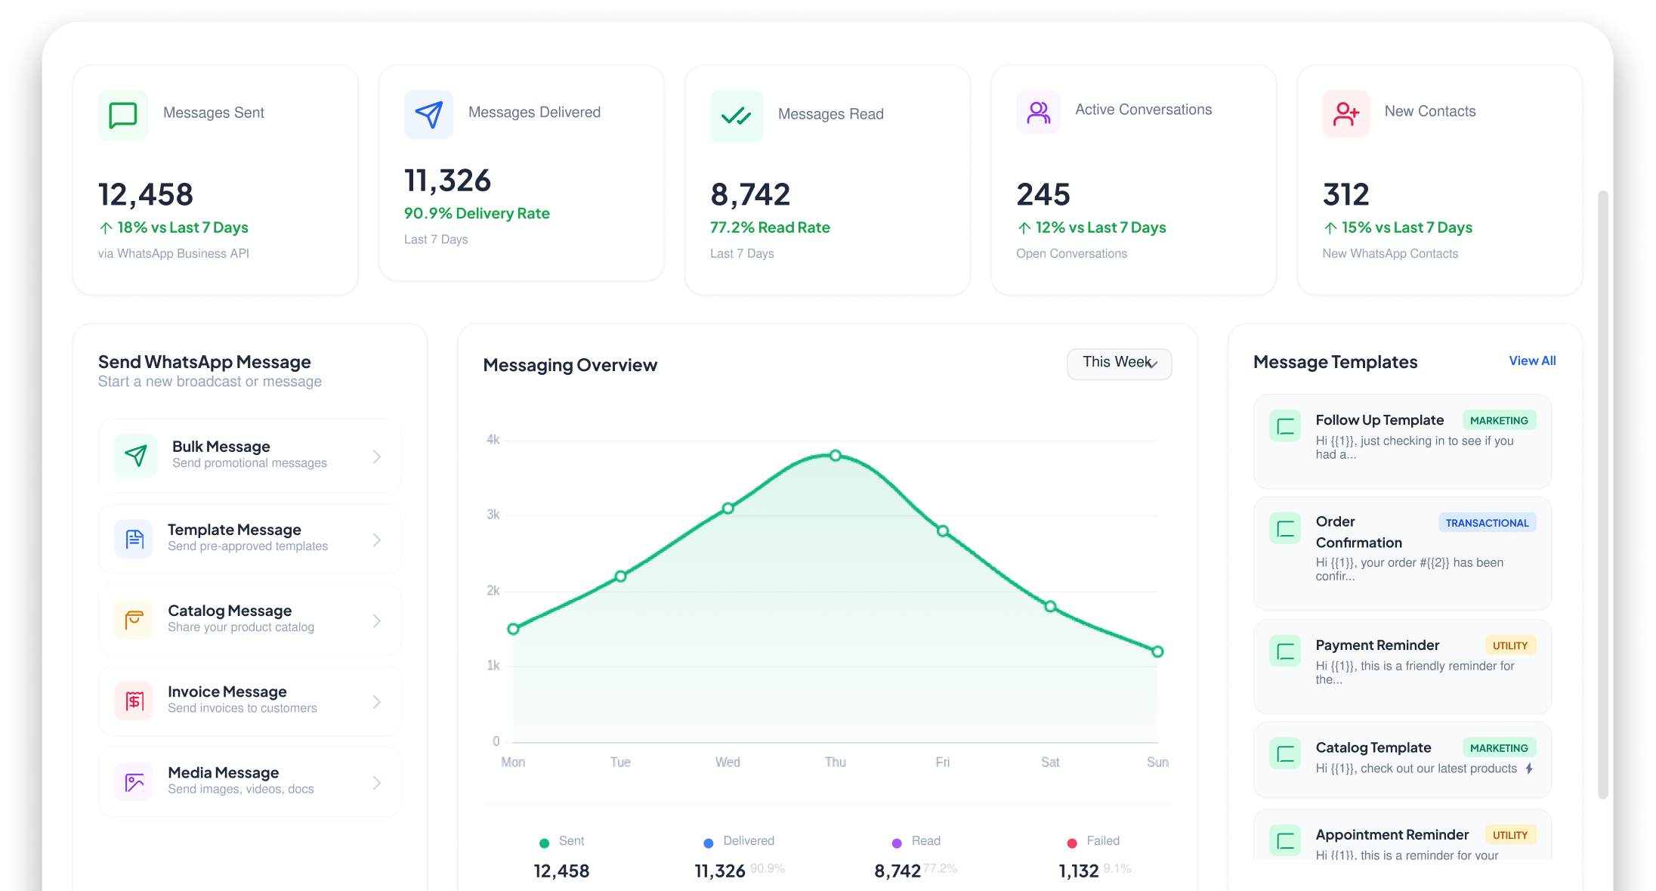
Task: Click the UTILITY tag on Payment Reminder
Action: pos(1510,645)
